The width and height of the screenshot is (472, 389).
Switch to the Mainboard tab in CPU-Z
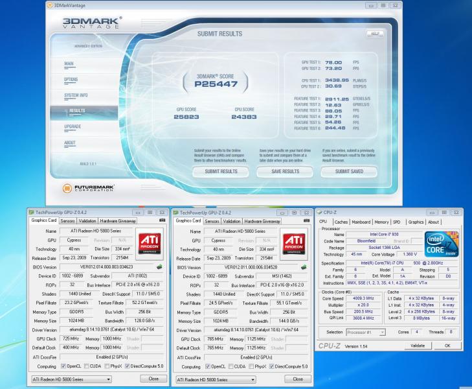(361, 222)
